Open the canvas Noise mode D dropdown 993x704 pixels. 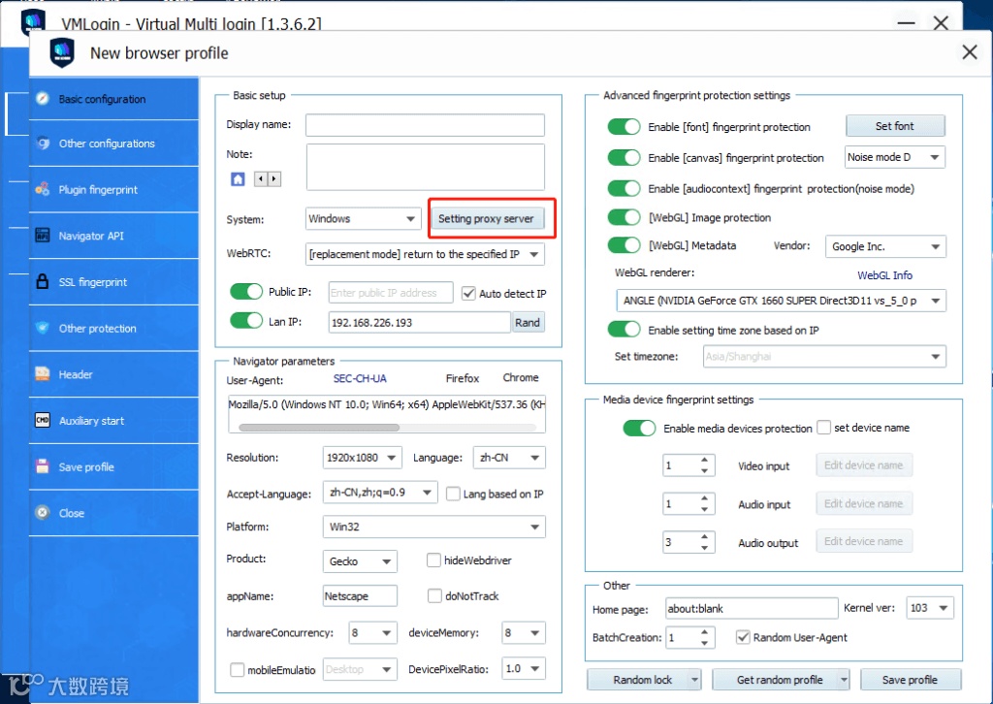click(895, 157)
